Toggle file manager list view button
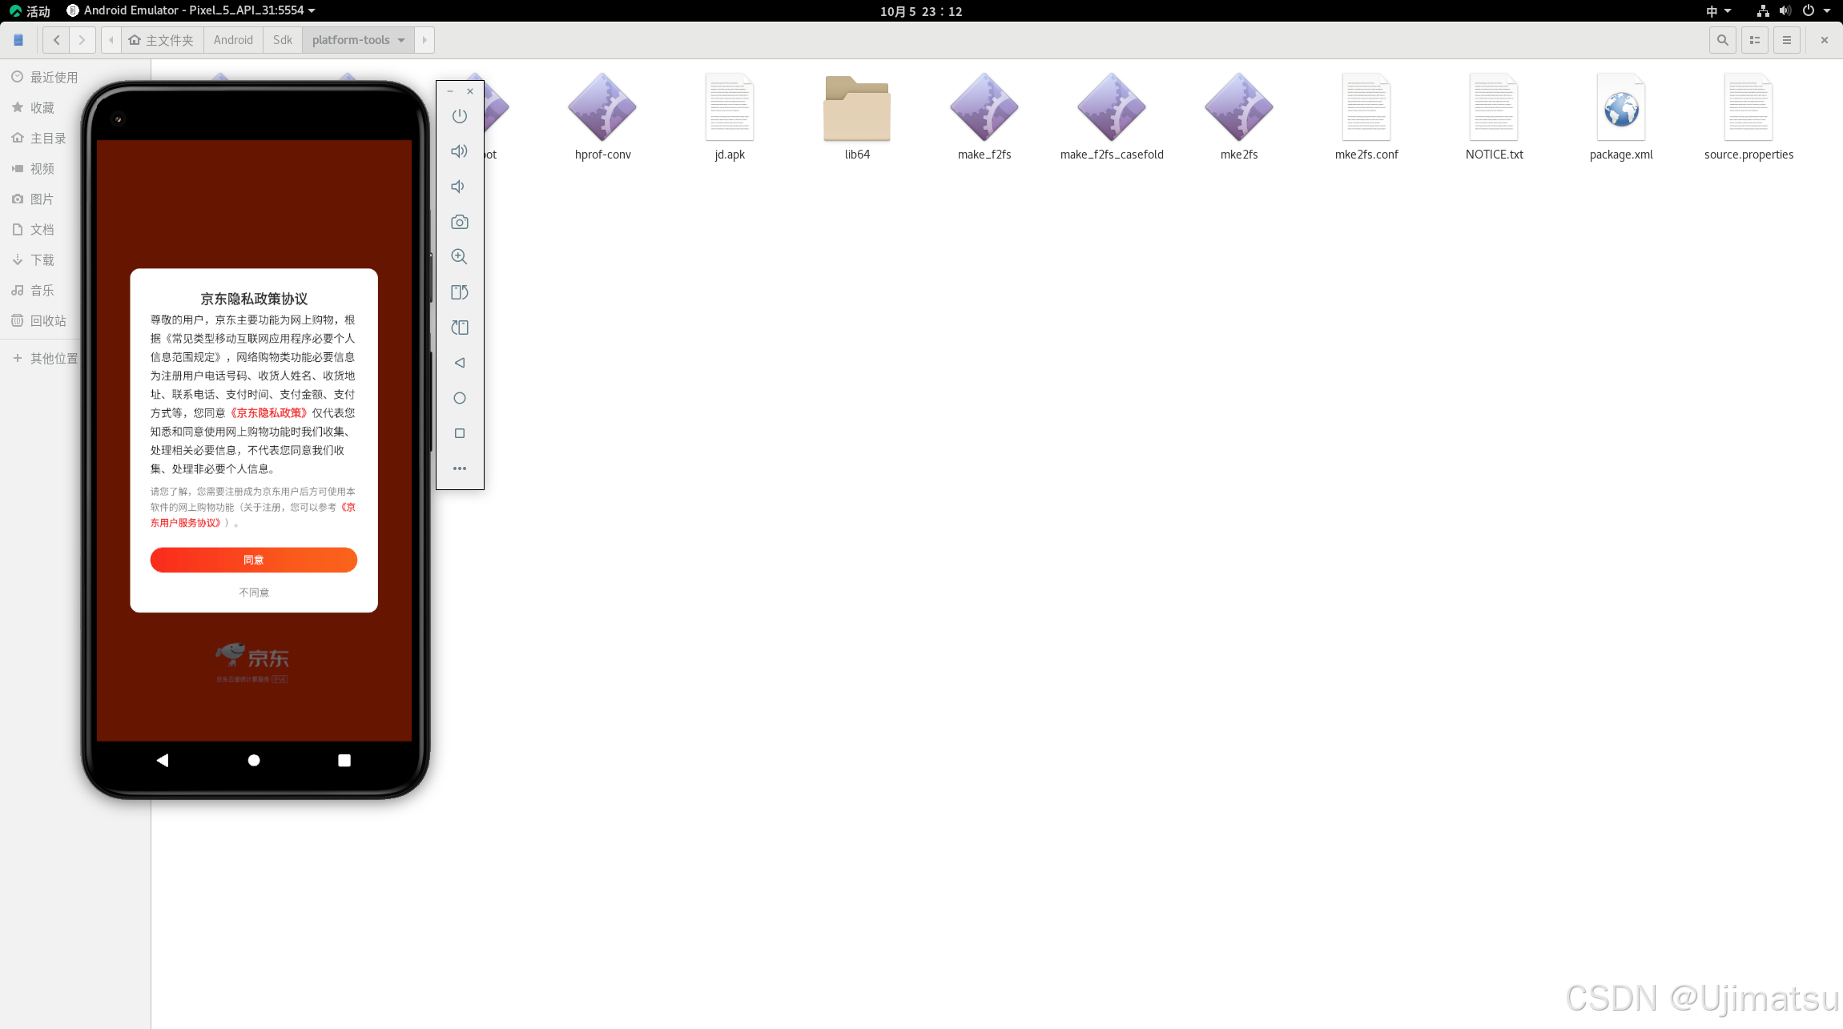The height and width of the screenshot is (1029, 1843). tap(1754, 40)
